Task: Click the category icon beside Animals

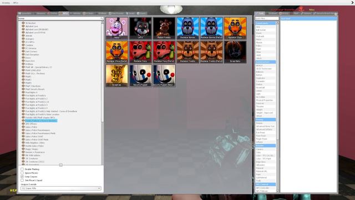Action: coord(23,36)
